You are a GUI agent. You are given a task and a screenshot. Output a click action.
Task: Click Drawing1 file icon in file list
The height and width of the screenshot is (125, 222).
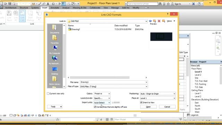69,29
